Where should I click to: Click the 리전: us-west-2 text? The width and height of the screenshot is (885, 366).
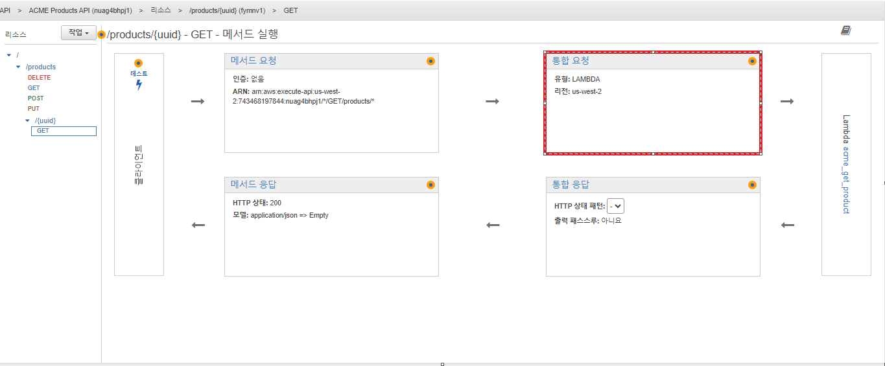[578, 91]
